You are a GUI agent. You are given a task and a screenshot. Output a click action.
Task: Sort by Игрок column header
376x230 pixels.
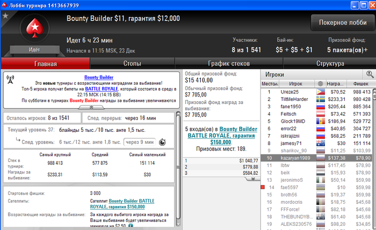tap(297, 84)
